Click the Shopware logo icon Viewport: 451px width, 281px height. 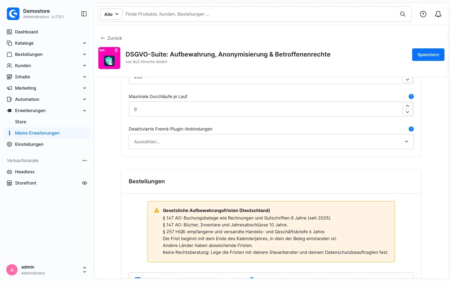(x=13, y=14)
